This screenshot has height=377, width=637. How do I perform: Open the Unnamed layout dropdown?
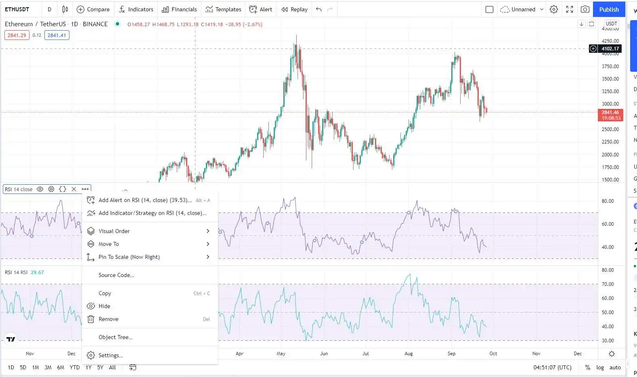(x=522, y=9)
